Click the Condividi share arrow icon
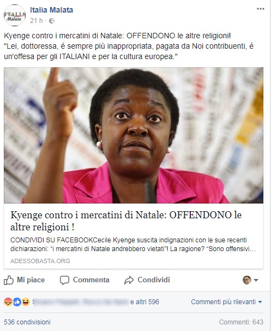 click(129, 280)
